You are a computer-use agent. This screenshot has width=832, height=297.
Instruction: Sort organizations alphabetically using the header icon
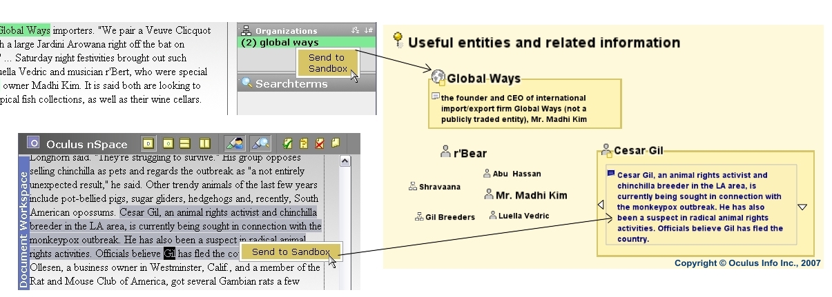coord(356,30)
